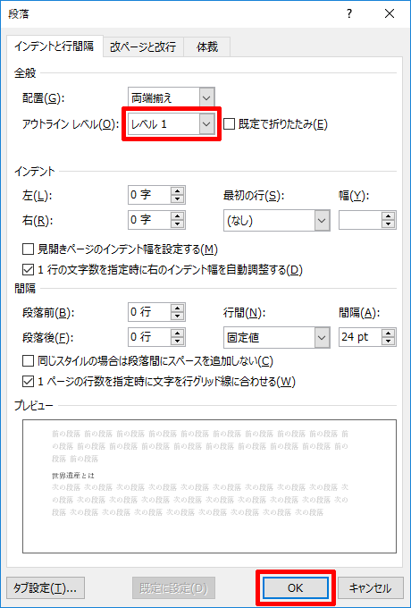The image size is (411, 608).
Task: Decrease 段落後 spacing with down arrow
Action: (x=178, y=342)
